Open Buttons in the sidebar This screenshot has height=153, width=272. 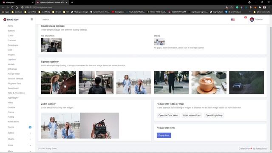point(11,31)
